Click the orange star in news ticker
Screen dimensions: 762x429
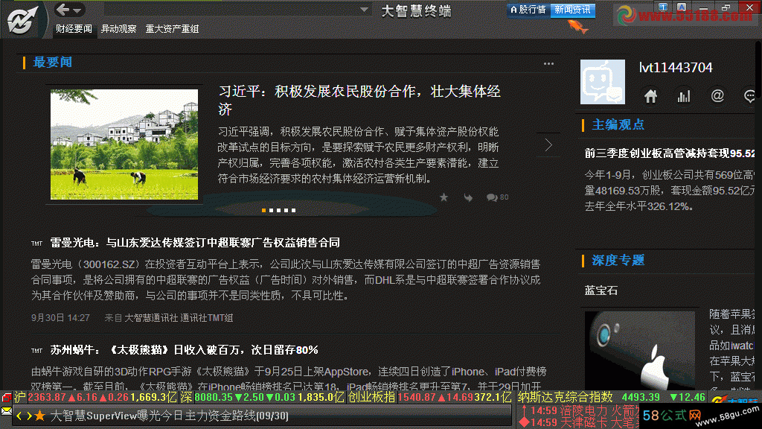pyautogui.click(x=40, y=416)
